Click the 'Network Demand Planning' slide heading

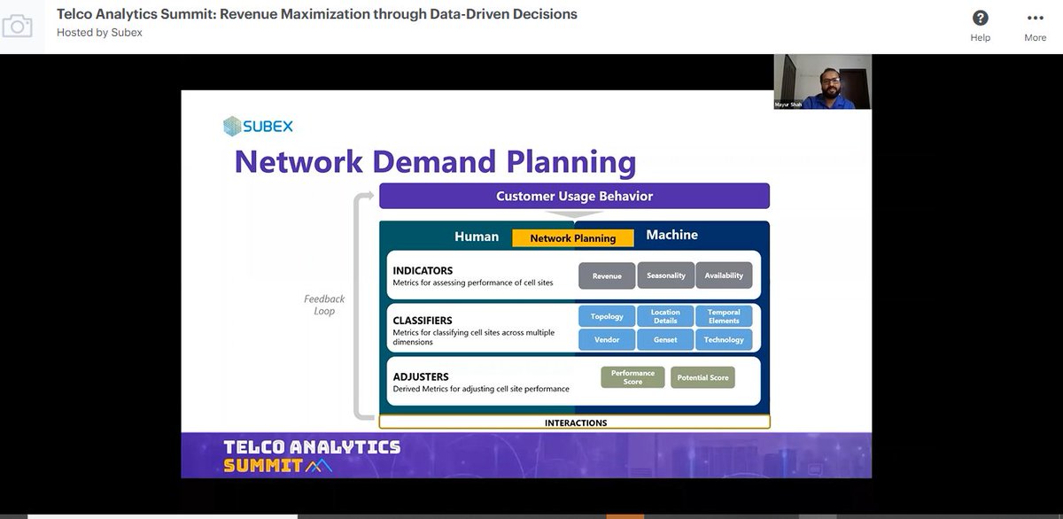[435, 161]
